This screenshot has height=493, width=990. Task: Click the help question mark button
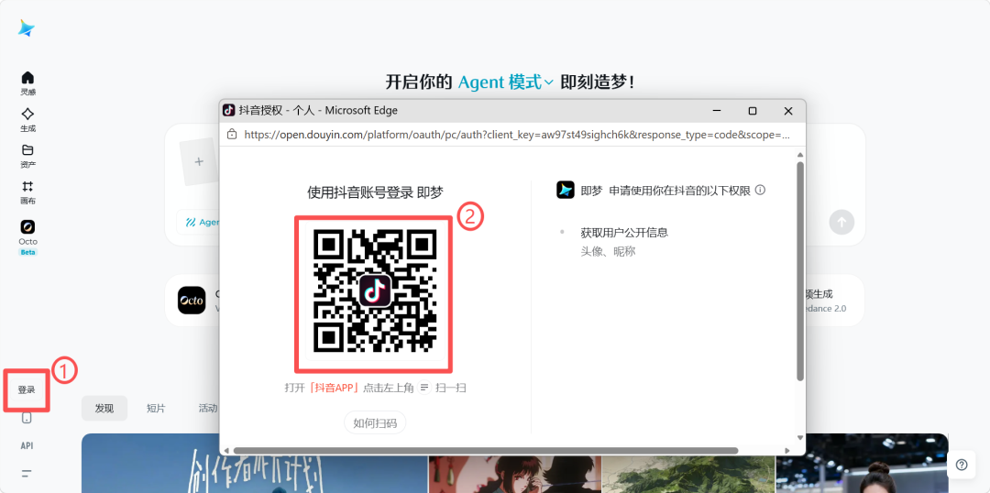pos(962,465)
